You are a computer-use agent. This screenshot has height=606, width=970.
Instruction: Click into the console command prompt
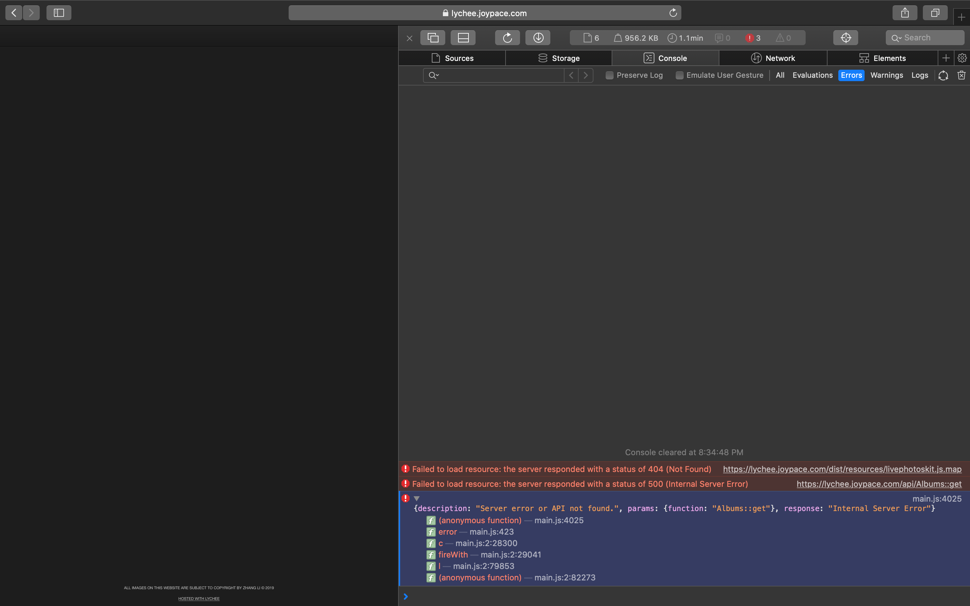pyautogui.click(x=481, y=596)
